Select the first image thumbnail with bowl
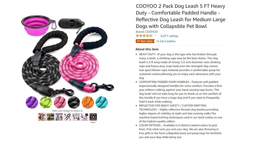 (x=42, y=117)
